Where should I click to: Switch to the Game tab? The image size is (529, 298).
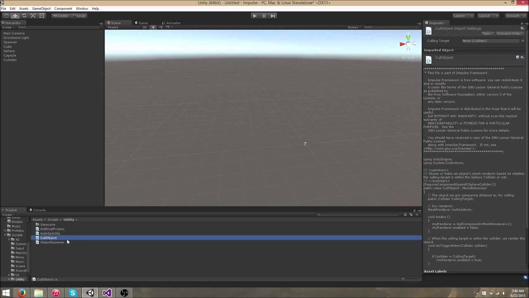141,23
